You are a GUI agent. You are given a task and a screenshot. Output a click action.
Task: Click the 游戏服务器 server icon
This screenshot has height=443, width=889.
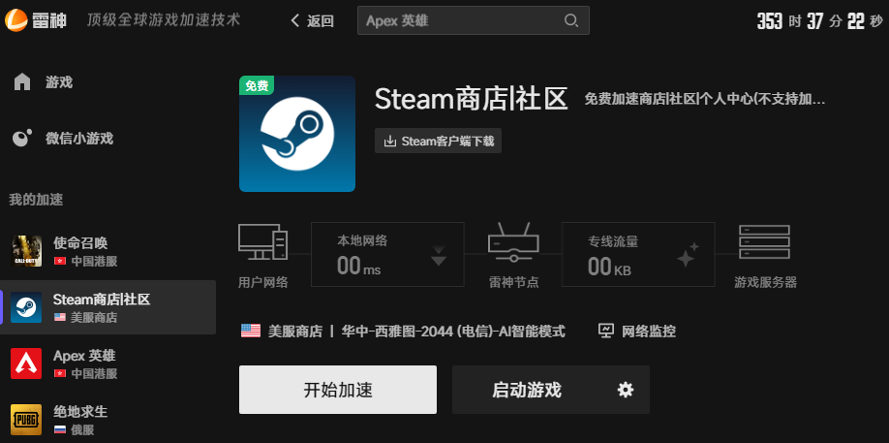click(x=765, y=242)
